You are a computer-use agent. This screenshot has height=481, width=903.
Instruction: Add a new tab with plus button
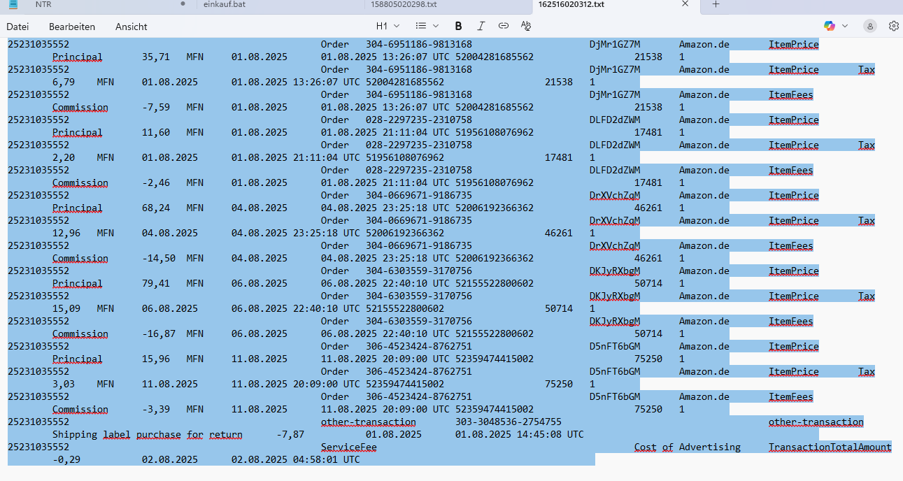point(716,4)
